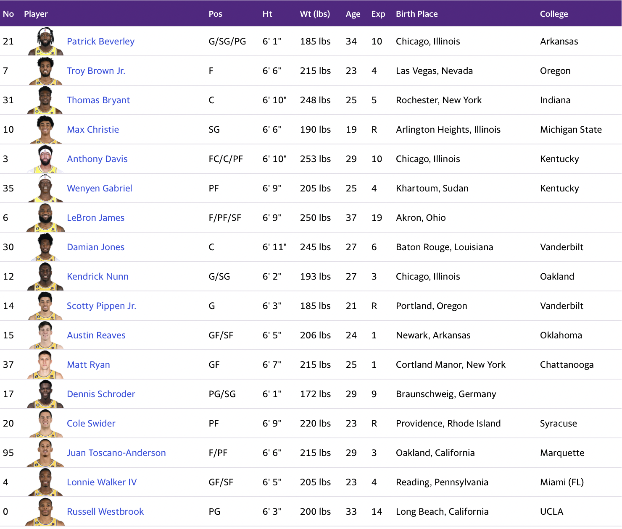Click the "Akron, Ohio" birth place cell
Image resolution: width=622 pixels, height=529 pixels.
pyautogui.click(x=421, y=217)
